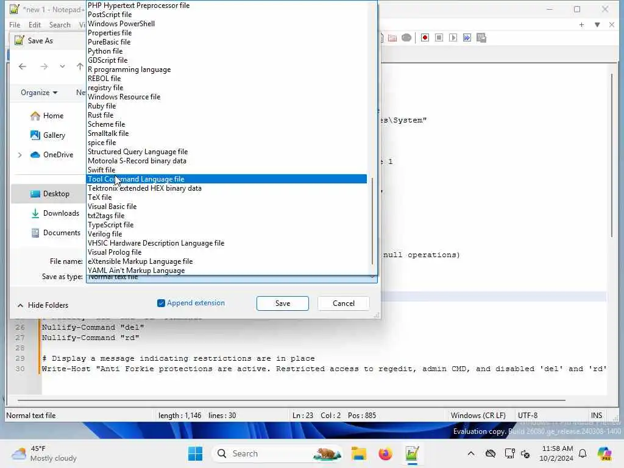The height and width of the screenshot is (468, 624).
Task: Select Smalltalk file type
Action: click(227, 133)
